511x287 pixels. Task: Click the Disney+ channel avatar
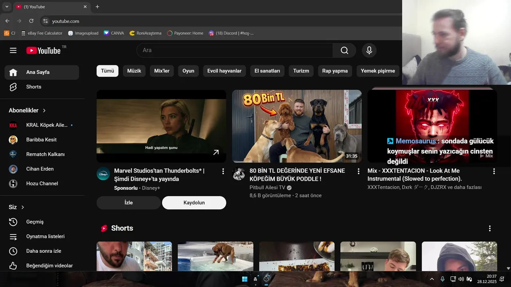pos(103,174)
